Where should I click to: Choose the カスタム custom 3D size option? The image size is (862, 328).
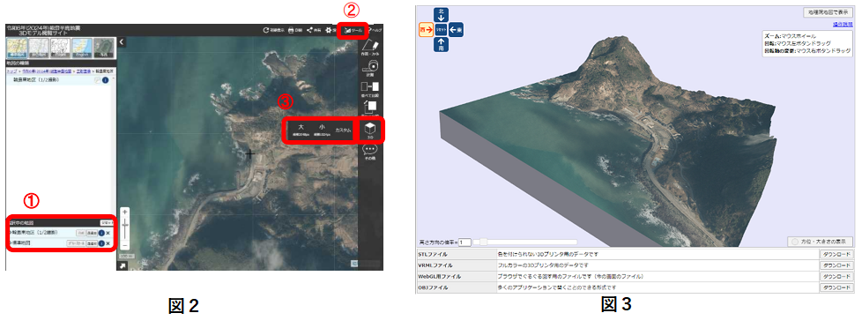(x=343, y=130)
